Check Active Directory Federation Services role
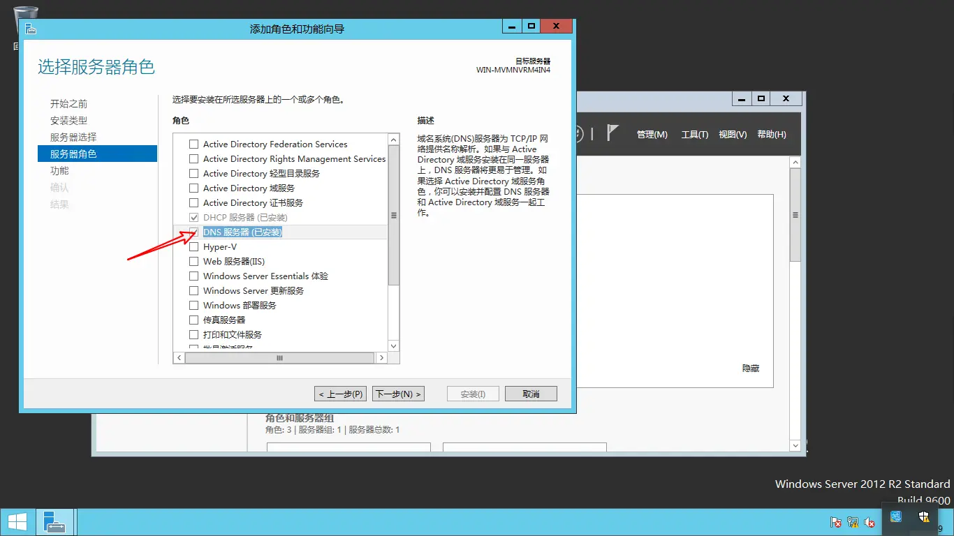954x536 pixels. (194, 144)
